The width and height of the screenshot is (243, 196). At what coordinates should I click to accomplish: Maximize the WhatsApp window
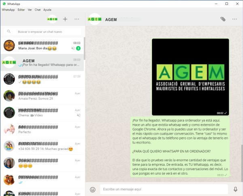[x=226, y=4]
